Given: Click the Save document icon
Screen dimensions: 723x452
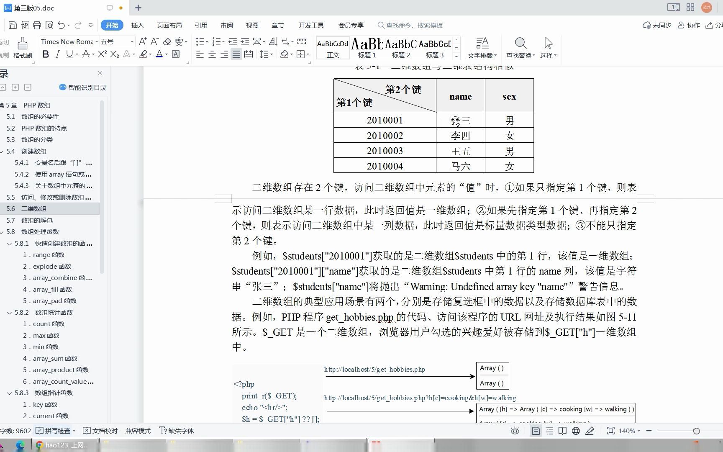Looking at the screenshot, I should (13, 25).
